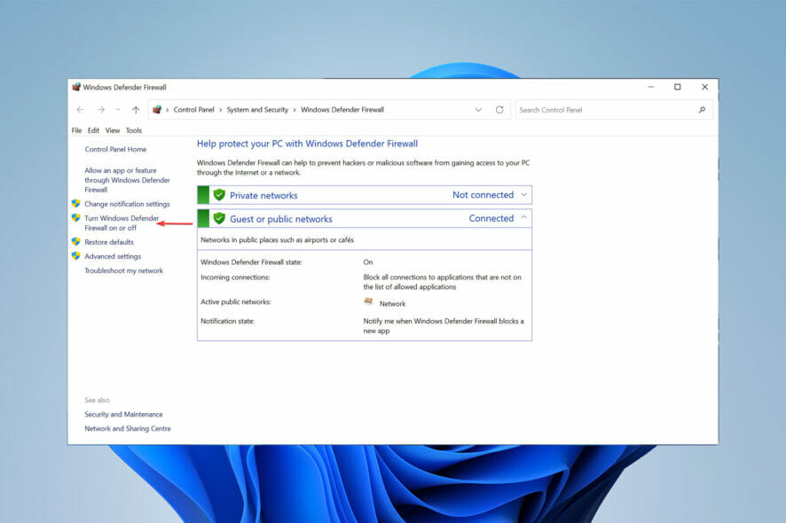
Task: Maximize the Windows Defender Firewall window
Action: tap(677, 87)
